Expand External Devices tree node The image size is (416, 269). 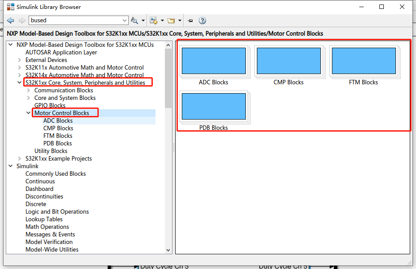tap(19, 60)
